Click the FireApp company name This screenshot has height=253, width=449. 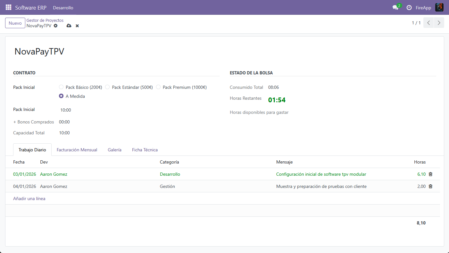pos(423,8)
